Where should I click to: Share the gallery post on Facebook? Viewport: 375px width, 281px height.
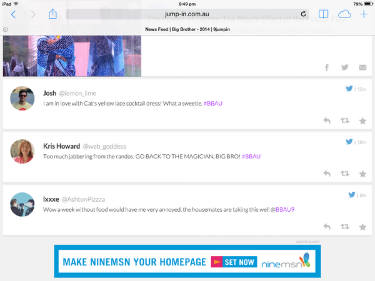point(327,67)
